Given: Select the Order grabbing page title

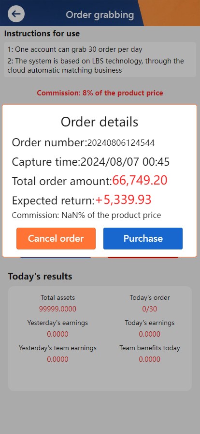Looking at the screenshot, I should pyautogui.click(x=100, y=15).
